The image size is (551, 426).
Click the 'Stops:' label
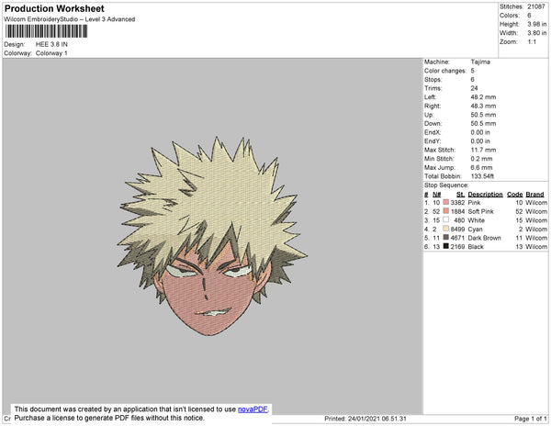coord(433,79)
